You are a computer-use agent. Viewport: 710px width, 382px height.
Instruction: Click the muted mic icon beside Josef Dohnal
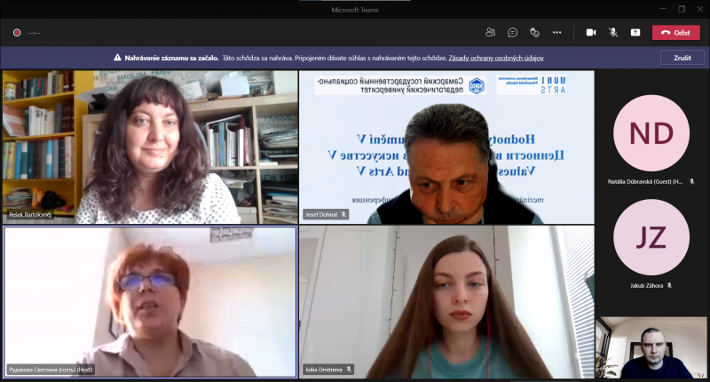344,215
